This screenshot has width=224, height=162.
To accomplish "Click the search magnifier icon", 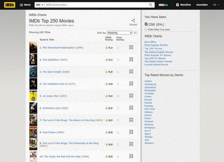I will pos(151,5).
